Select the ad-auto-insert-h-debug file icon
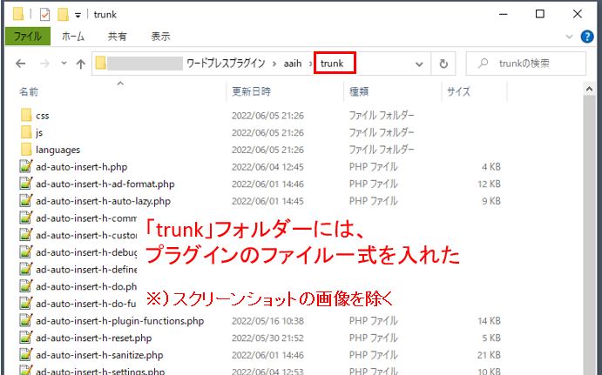Viewport: 602px width, 375px height. click(x=26, y=252)
